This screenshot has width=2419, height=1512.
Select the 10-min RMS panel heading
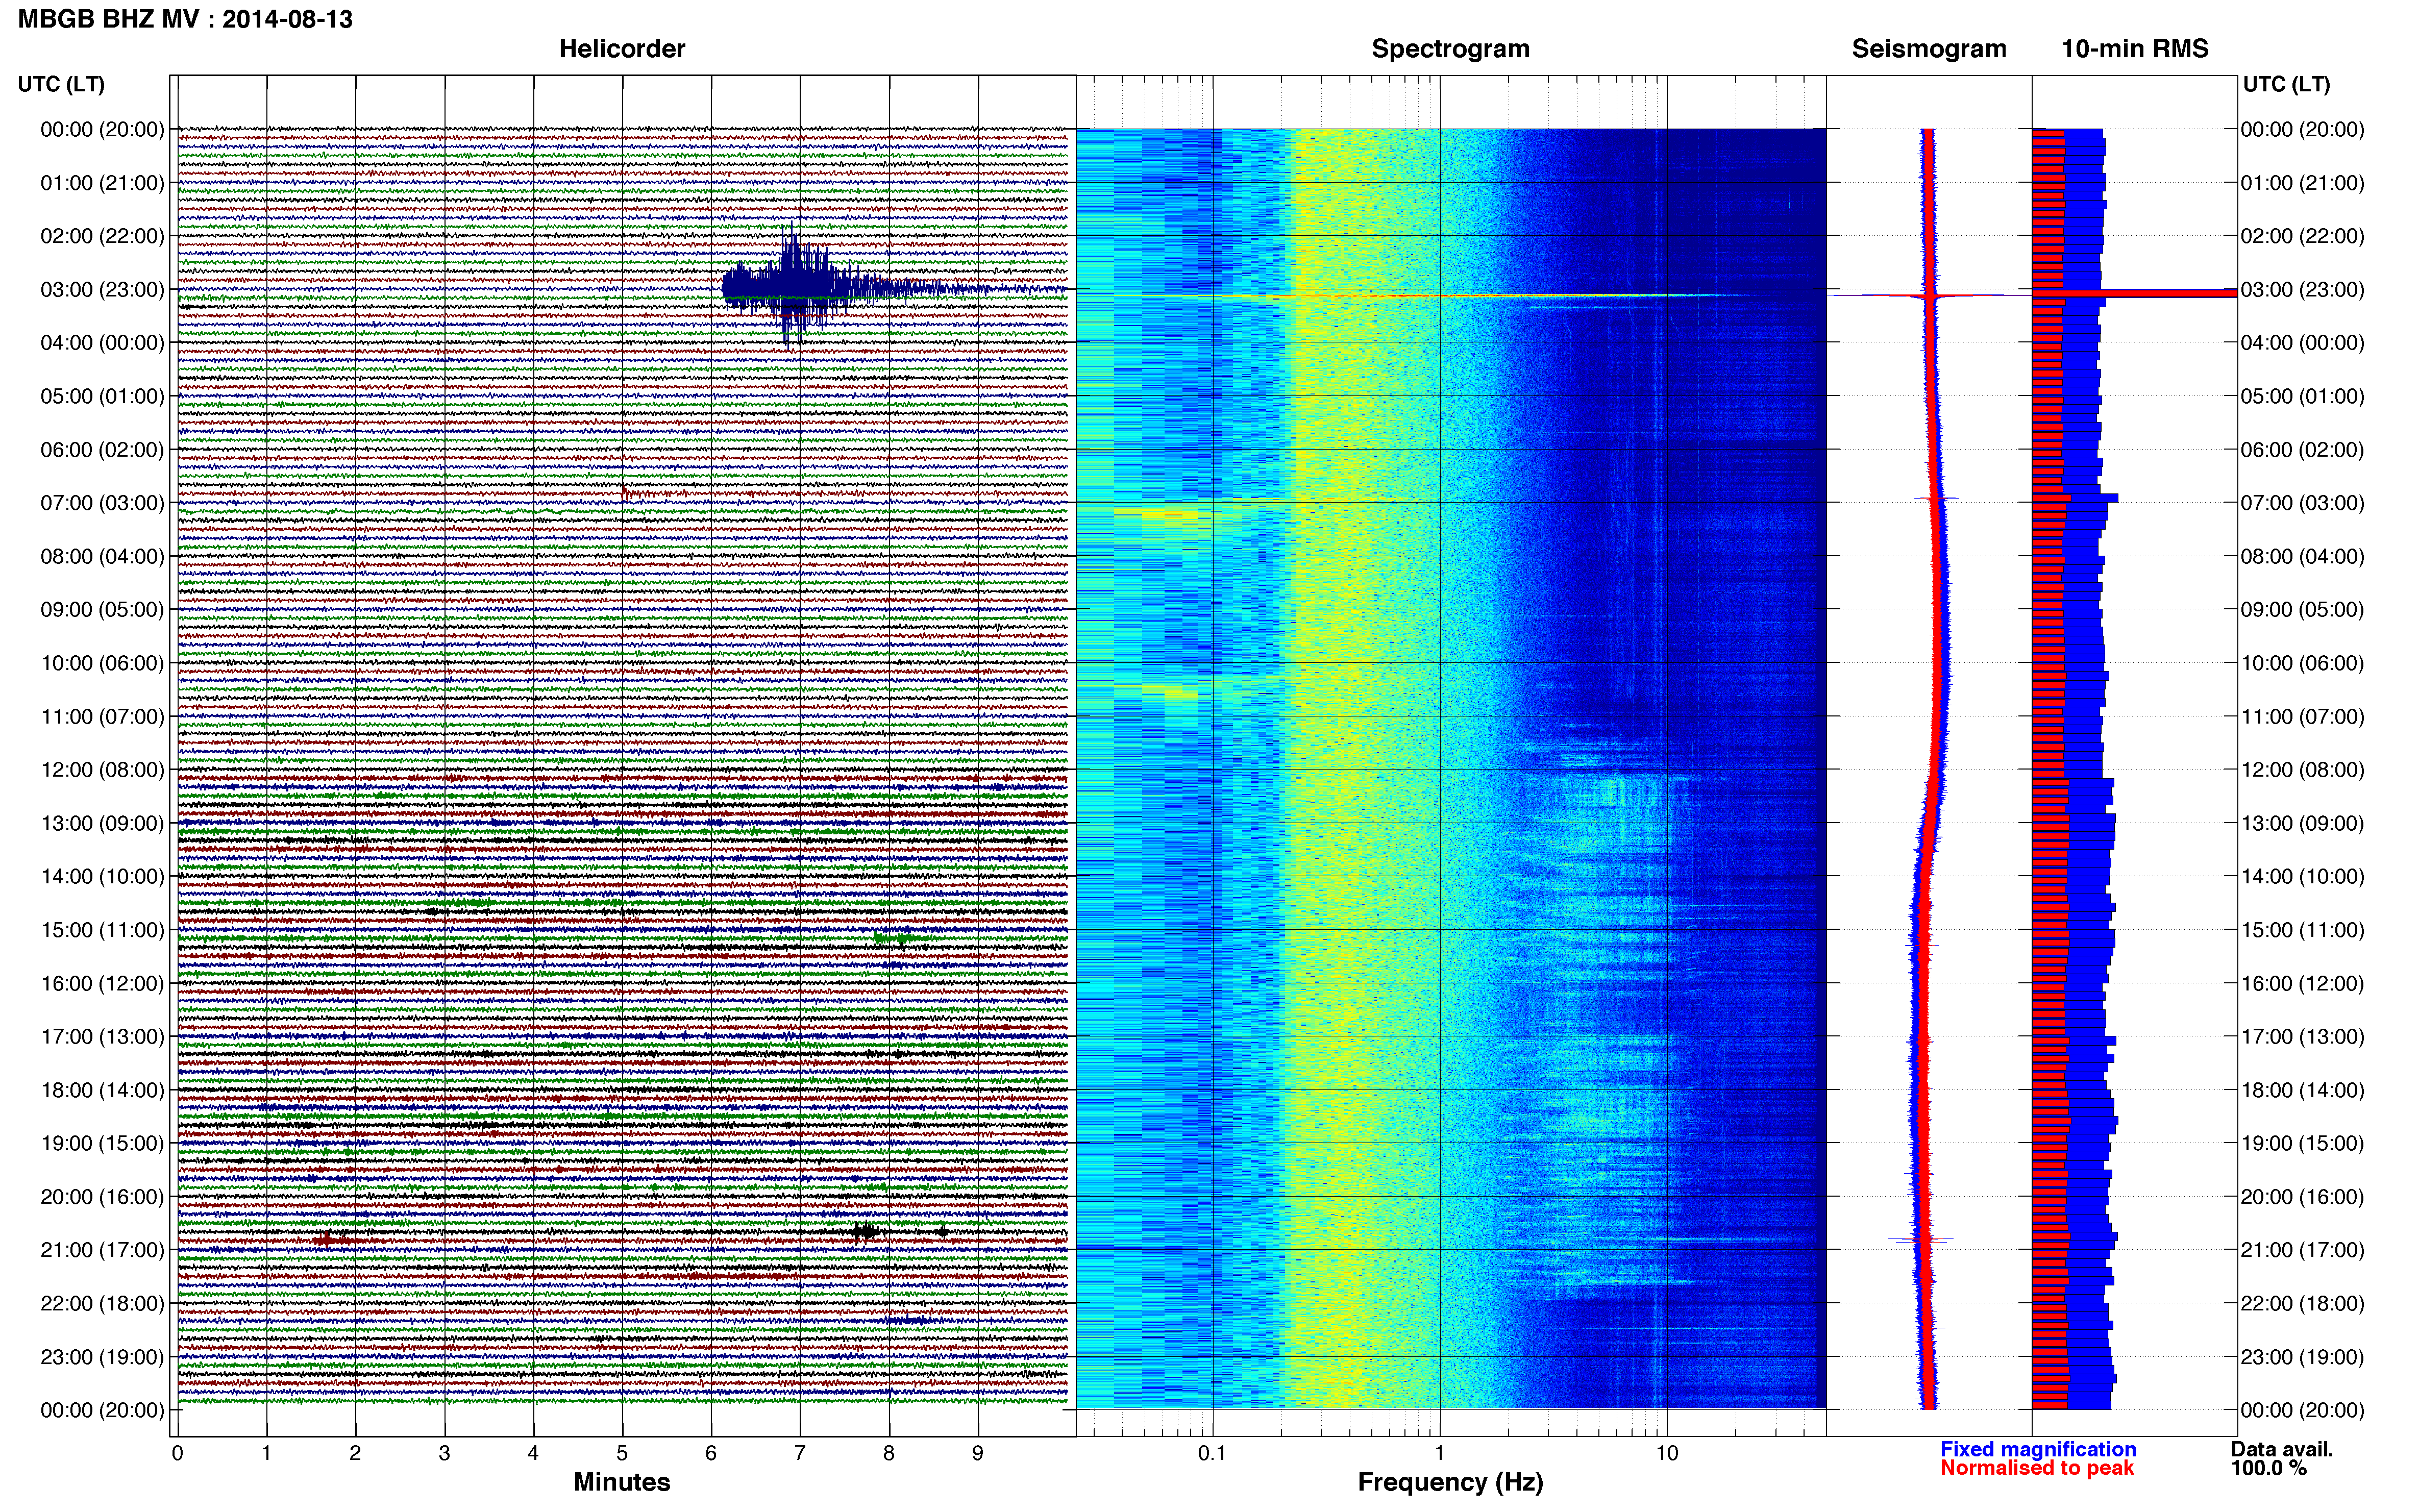[2135, 49]
